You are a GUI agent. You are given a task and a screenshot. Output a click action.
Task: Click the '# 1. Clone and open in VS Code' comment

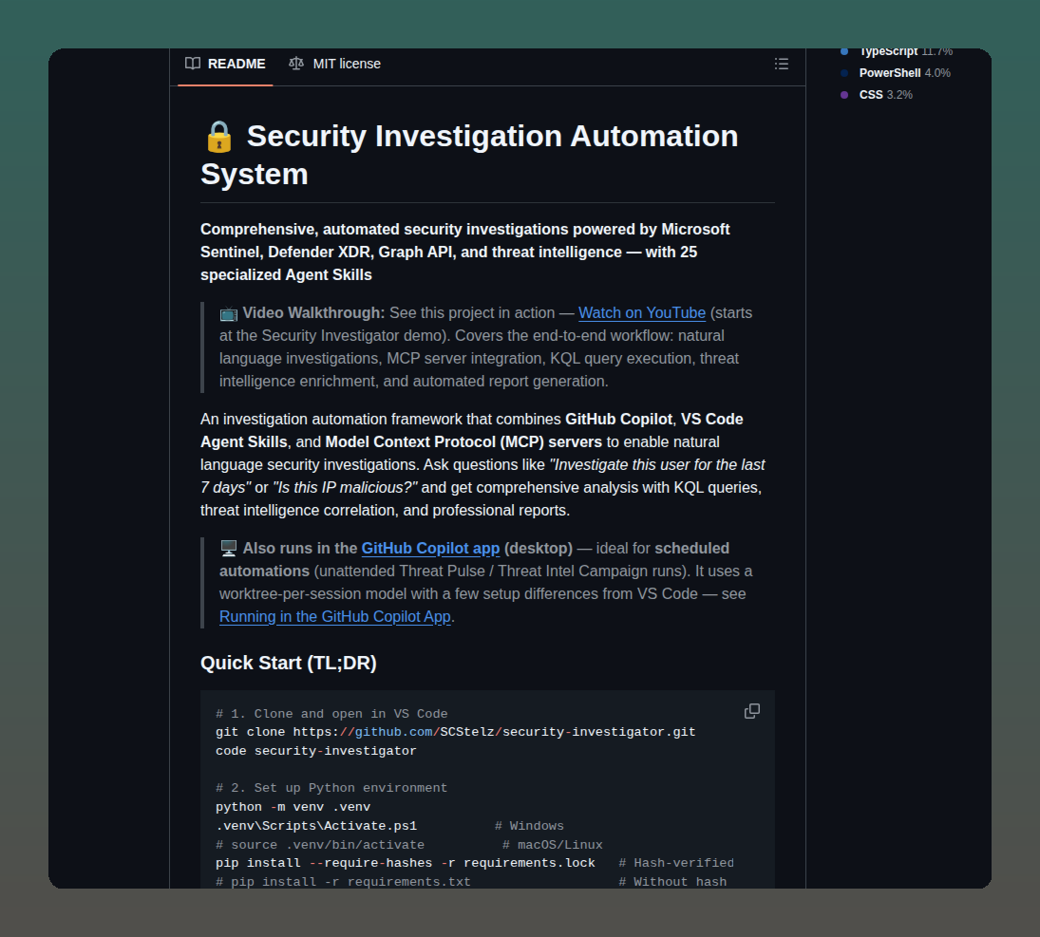pyautogui.click(x=331, y=714)
